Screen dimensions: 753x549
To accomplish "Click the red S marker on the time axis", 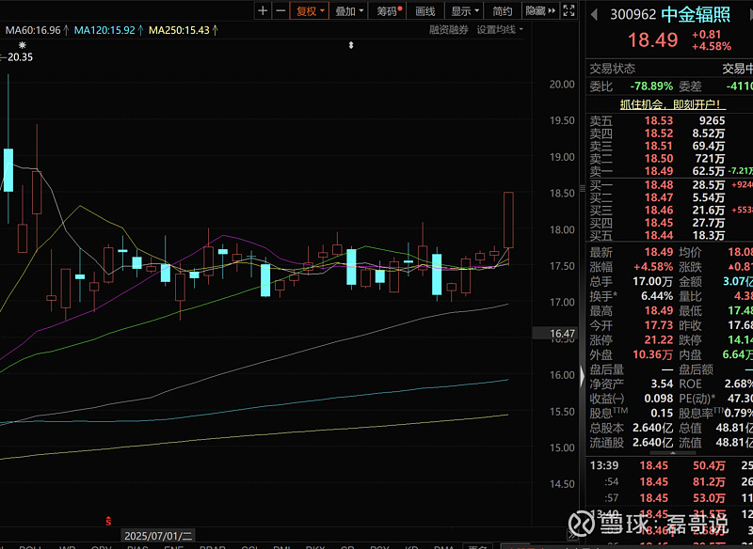I will (x=109, y=521).
